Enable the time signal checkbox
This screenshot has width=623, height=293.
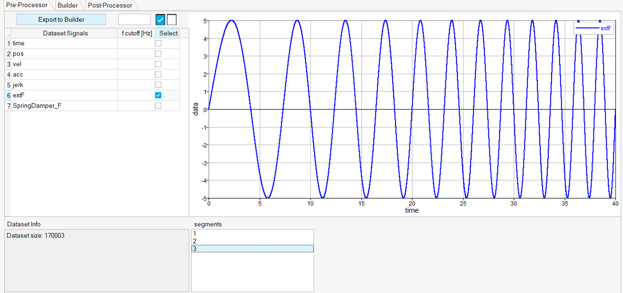click(x=158, y=43)
